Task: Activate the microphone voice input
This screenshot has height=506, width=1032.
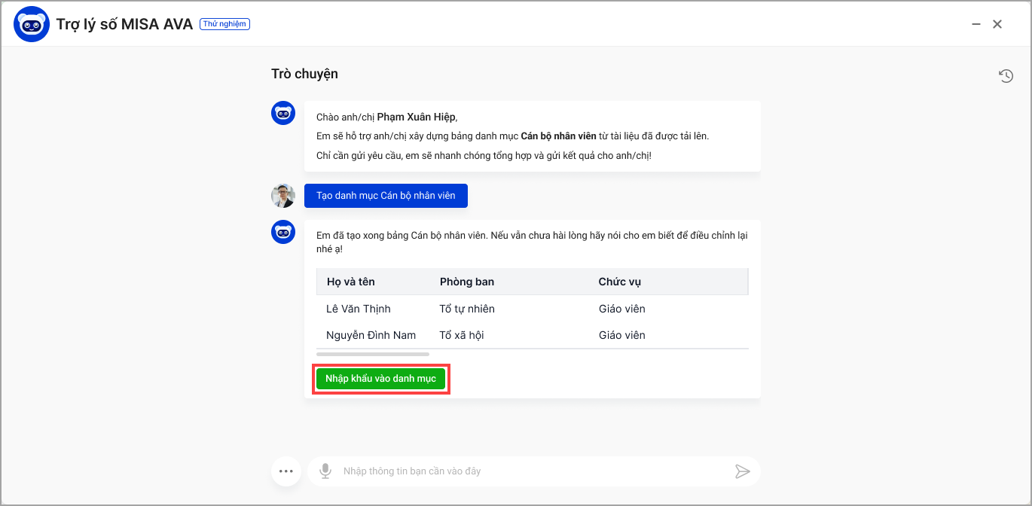Action: pyautogui.click(x=325, y=471)
